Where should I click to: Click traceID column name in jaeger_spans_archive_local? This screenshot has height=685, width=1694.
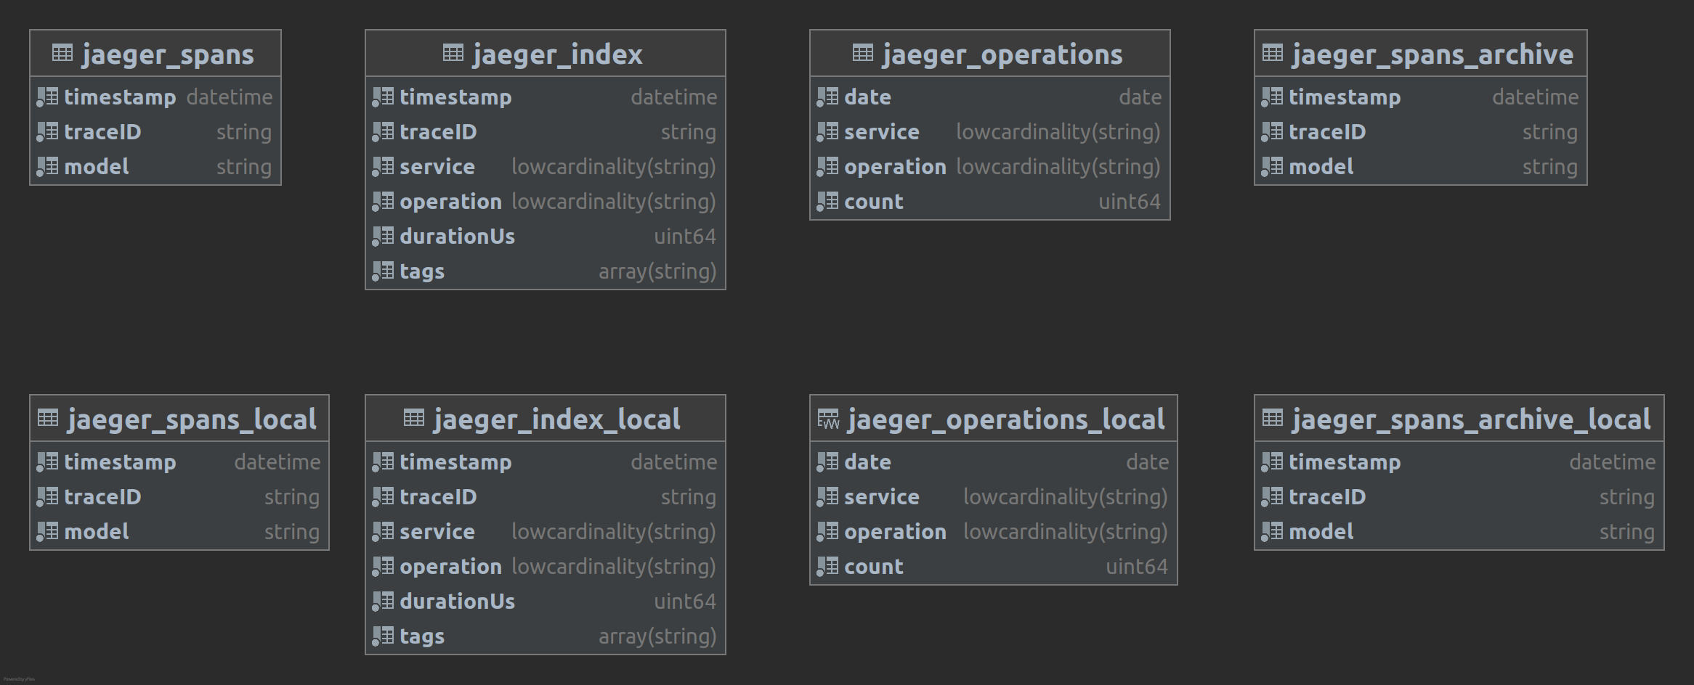(x=1327, y=497)
